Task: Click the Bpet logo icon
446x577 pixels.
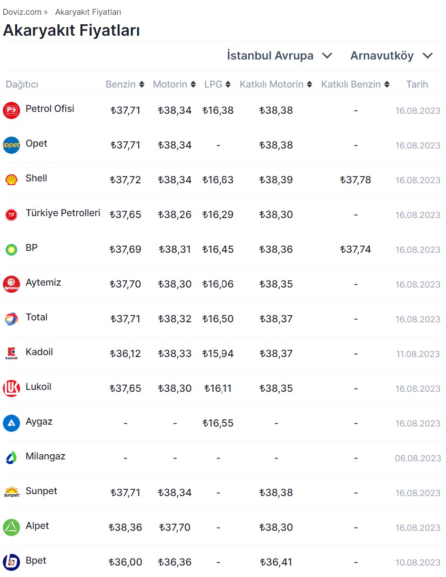Action: pos(11,562)
